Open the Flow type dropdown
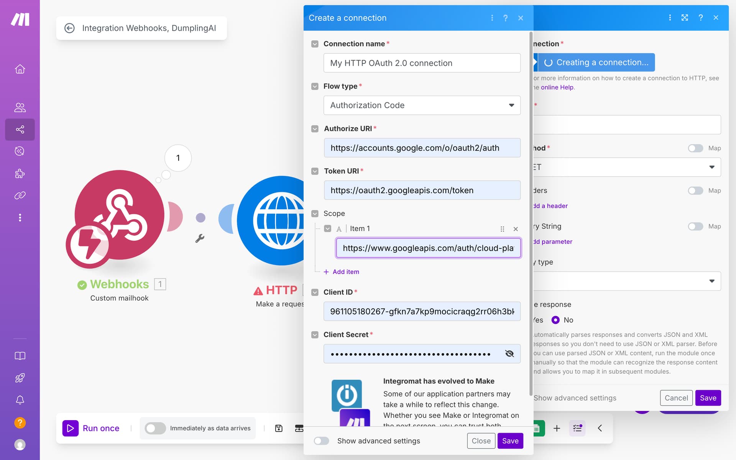The height and width of the screenshot is (460, 736). pyautogui.click(x=422, y=105)
